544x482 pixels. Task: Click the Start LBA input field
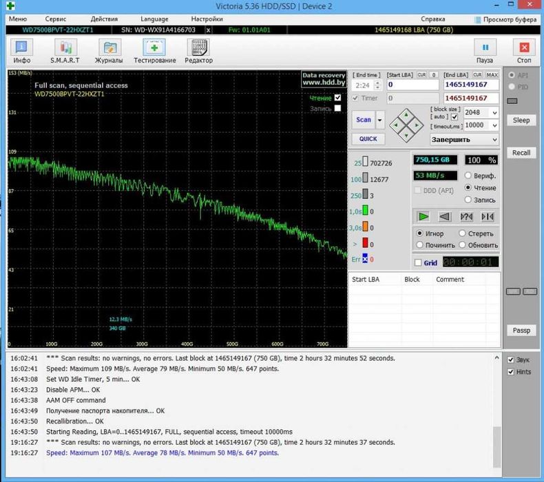pyautogui.click(x=412, y=85)
